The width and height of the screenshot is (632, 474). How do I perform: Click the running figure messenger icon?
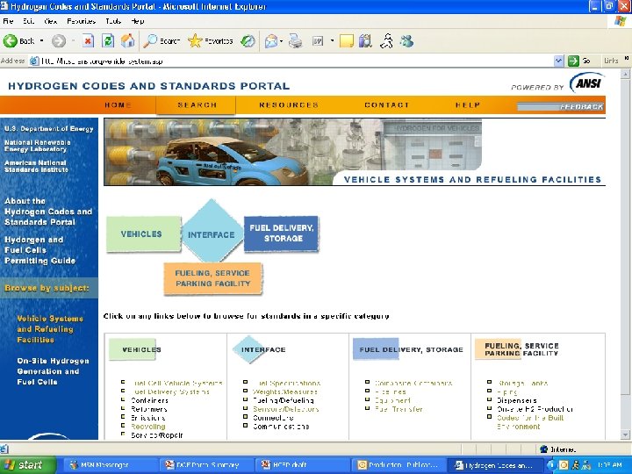(386, 40)
